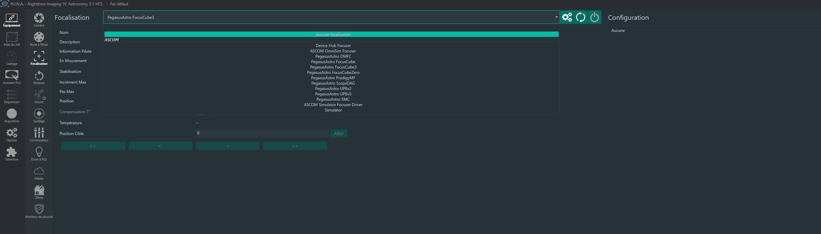This screenshot has width=821, height=234.
Task: Focus the Position Cible input field
Action: pos(262,133)
